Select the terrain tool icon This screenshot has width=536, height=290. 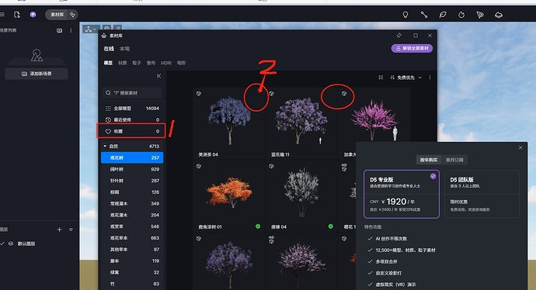499,15
